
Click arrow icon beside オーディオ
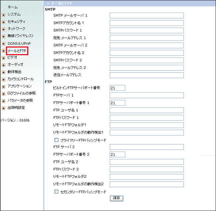4,65
